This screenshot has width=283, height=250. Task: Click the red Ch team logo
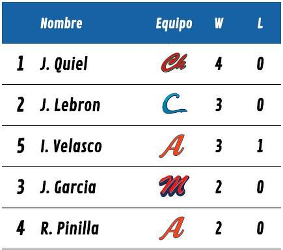[x=174, y=63]
